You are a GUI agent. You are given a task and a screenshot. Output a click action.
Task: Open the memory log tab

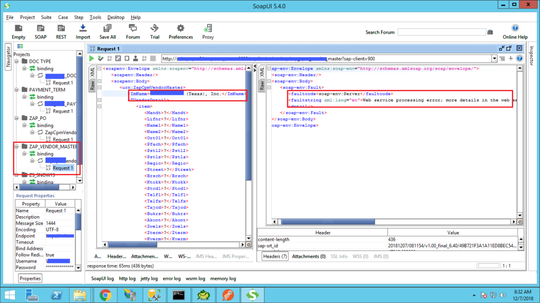coord(223,279)
